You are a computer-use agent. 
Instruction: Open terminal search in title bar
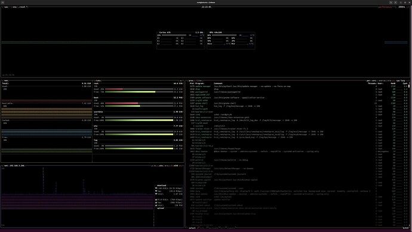coord(391,2)
